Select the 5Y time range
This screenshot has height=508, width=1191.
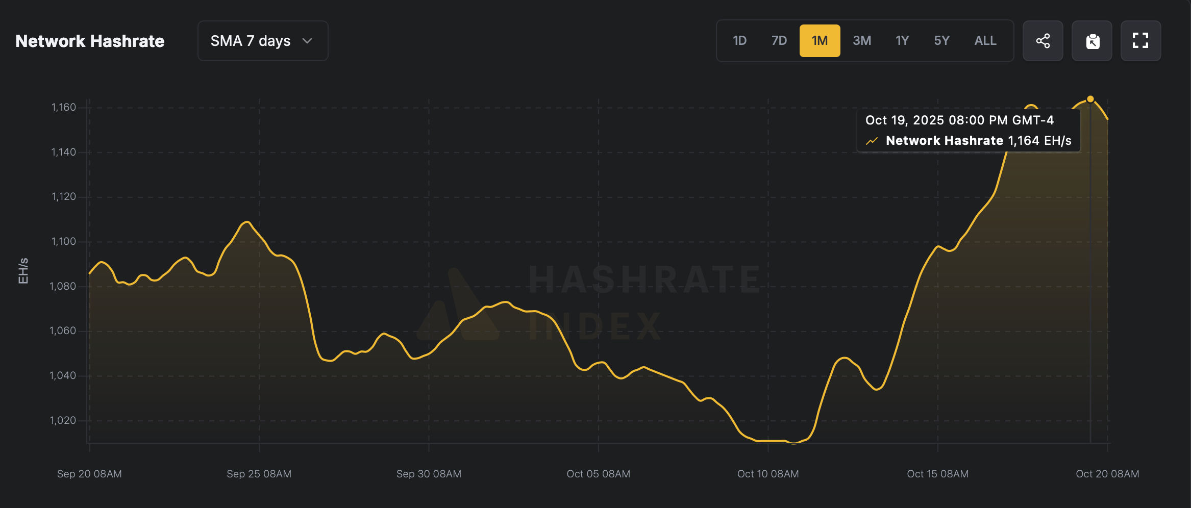point(941,40)
